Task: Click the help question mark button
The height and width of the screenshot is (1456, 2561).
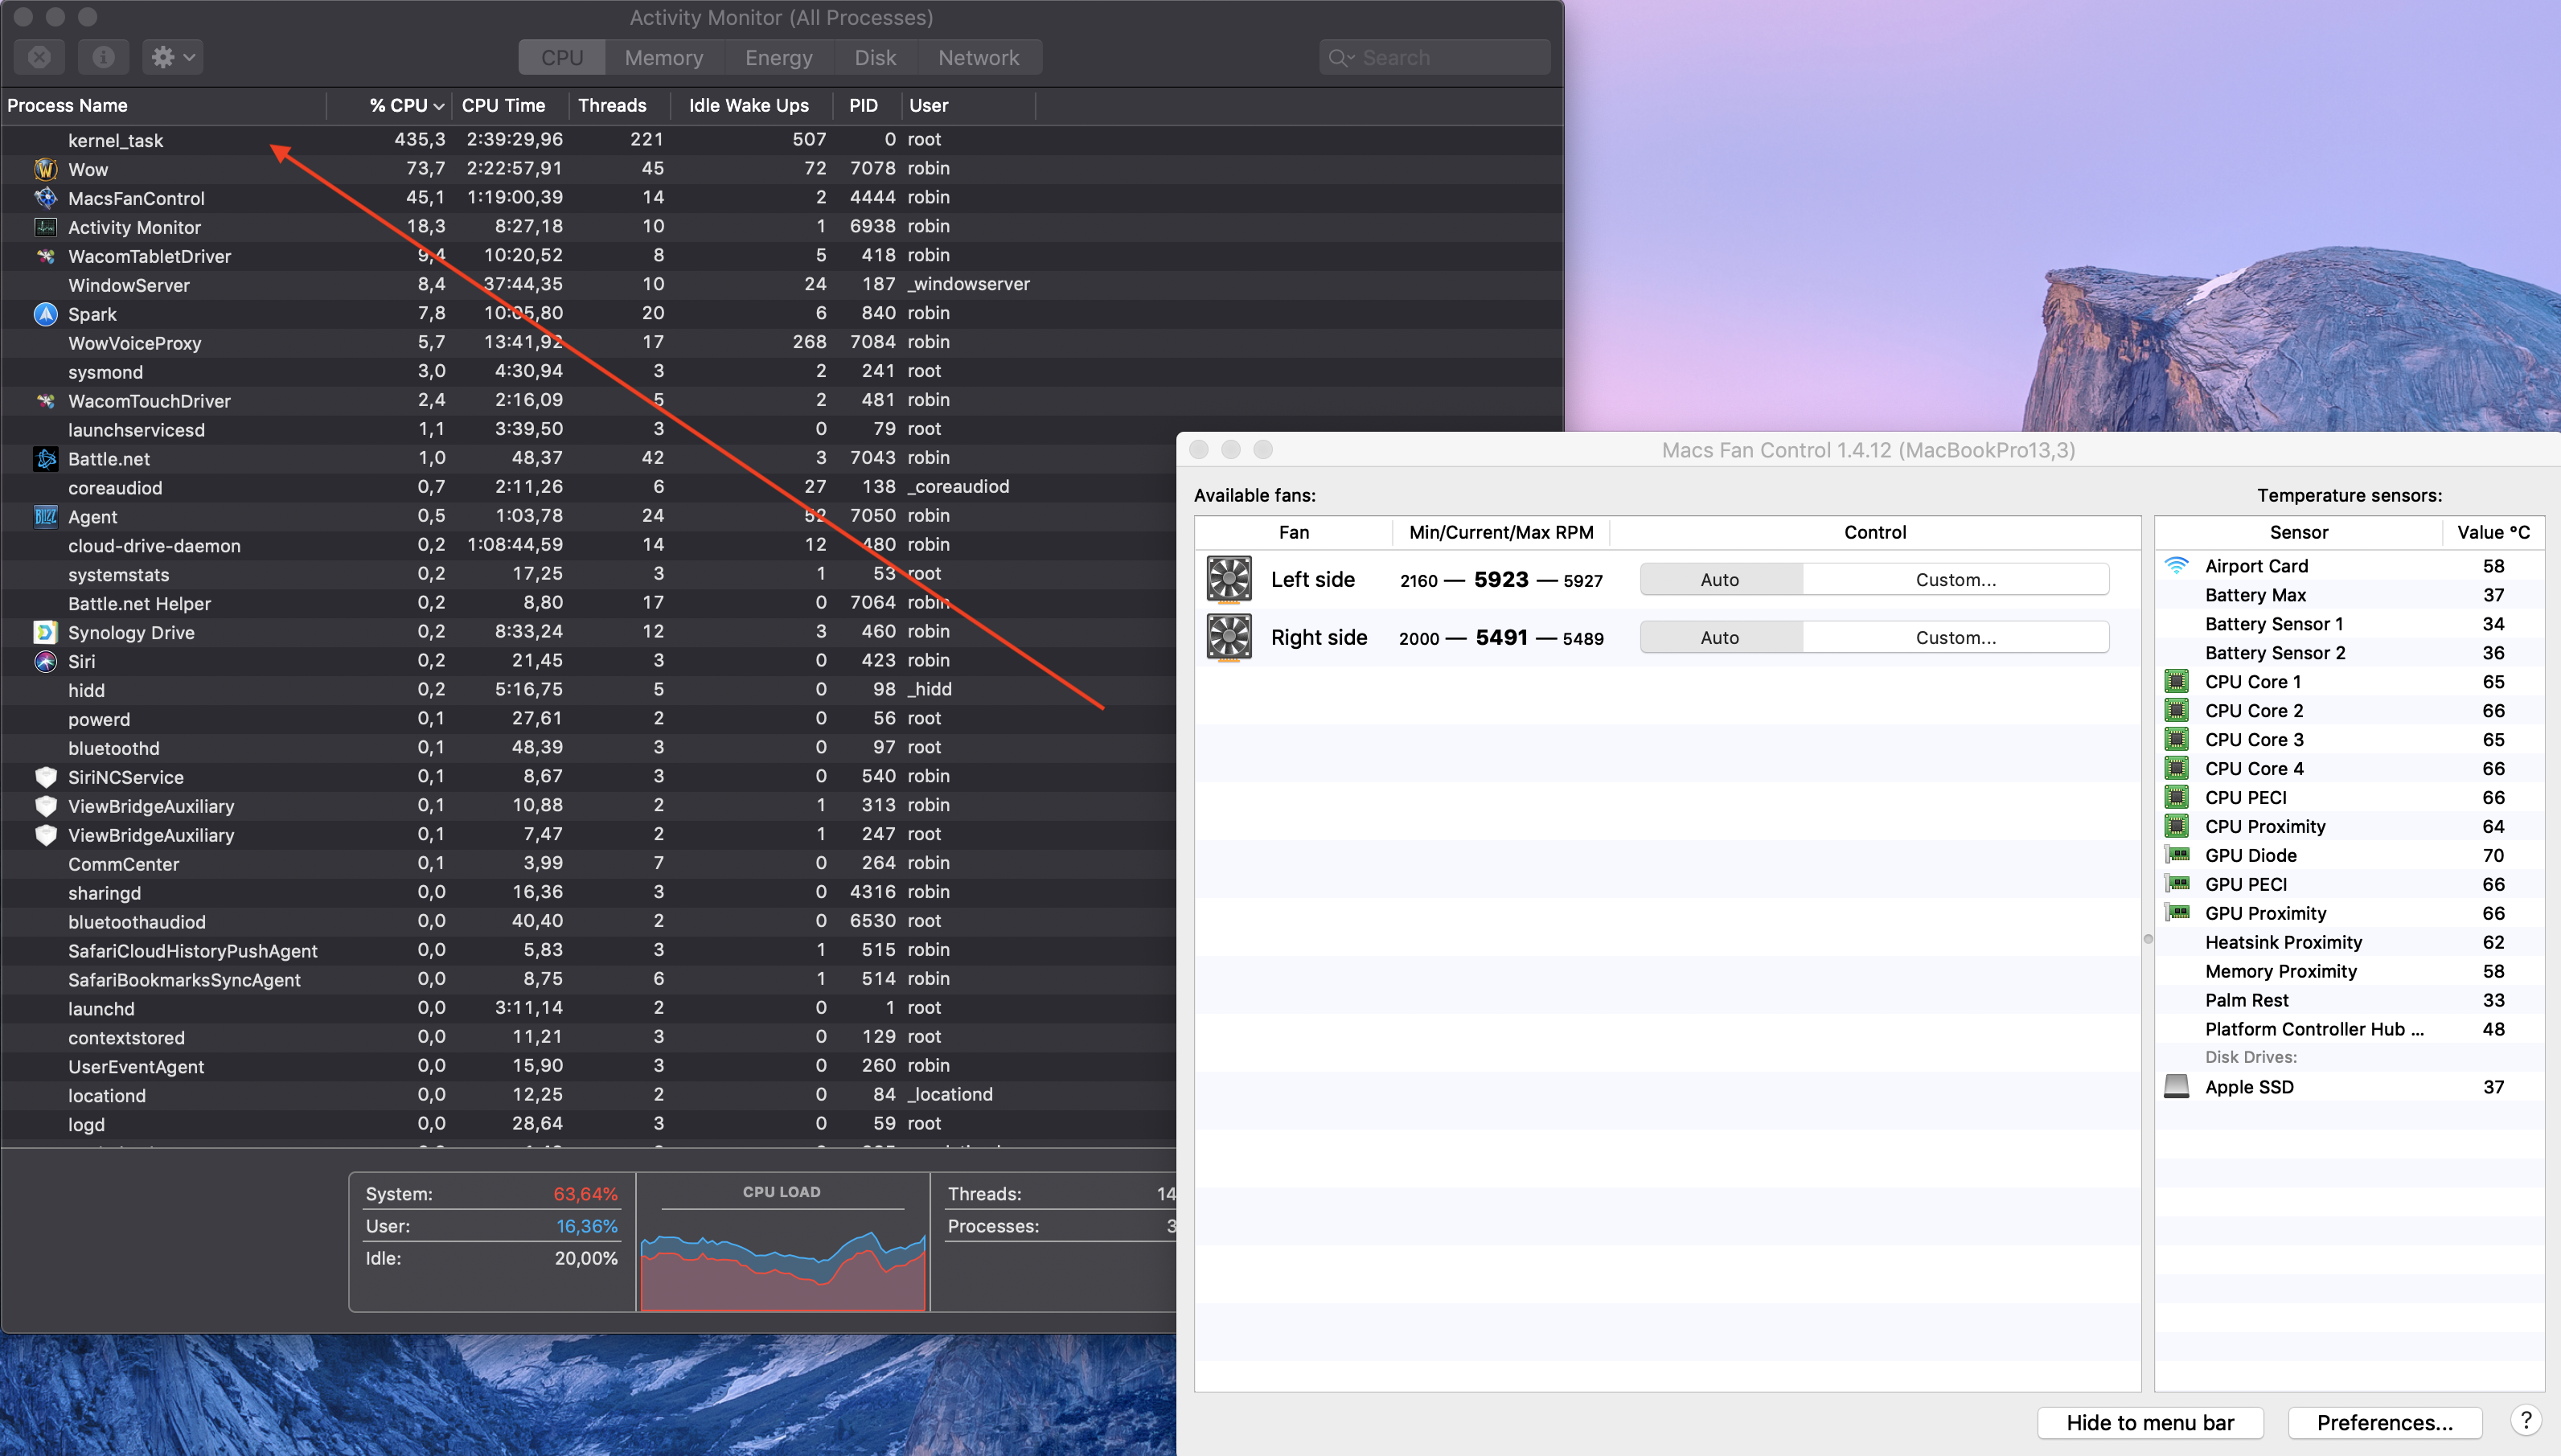Action: 2525,1422
